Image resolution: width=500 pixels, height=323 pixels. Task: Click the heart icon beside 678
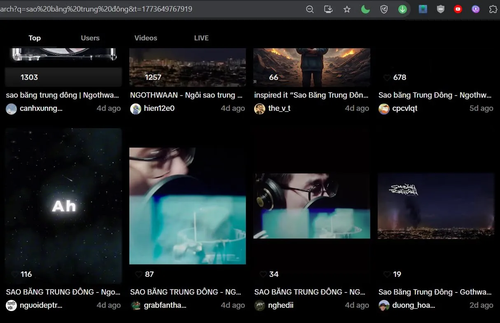pyautogui.click(x=387, y=77)
